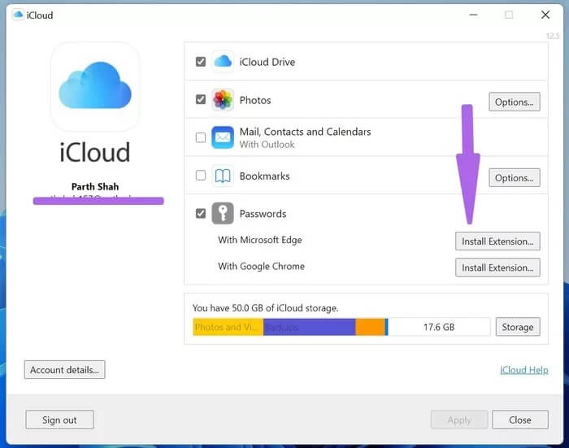The width and height of the screenshot is (569, 448).
Task: Click the iCloud Drive cloud icon
Action: point(223,62)
